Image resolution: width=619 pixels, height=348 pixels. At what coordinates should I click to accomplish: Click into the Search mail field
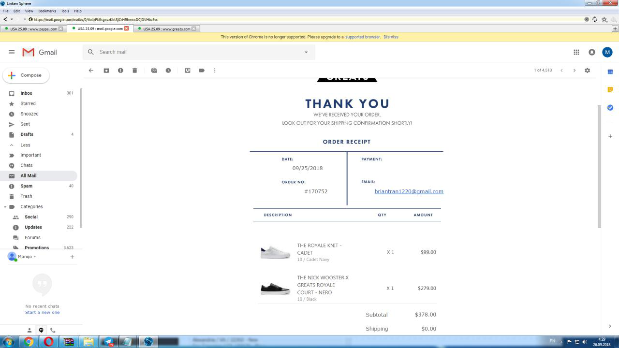point(198,52)
